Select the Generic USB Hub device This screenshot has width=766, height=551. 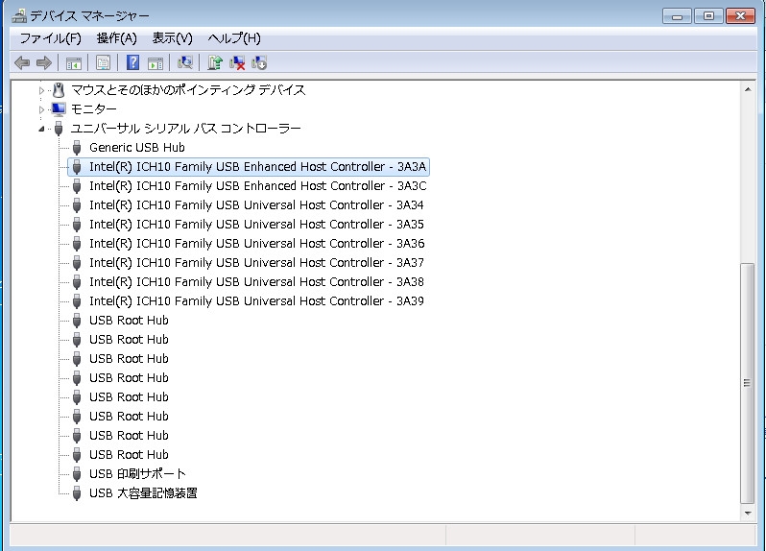pos(136,148)
